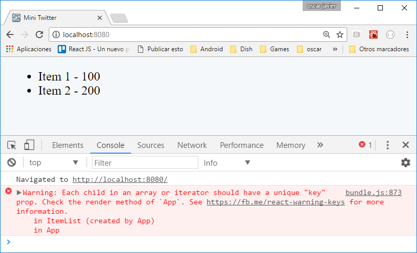Click the 'Item 2 - 200' list entry

tap(69, 91)
